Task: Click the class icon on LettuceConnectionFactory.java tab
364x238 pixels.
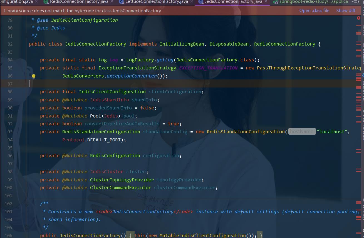Action: click(121, 2)
